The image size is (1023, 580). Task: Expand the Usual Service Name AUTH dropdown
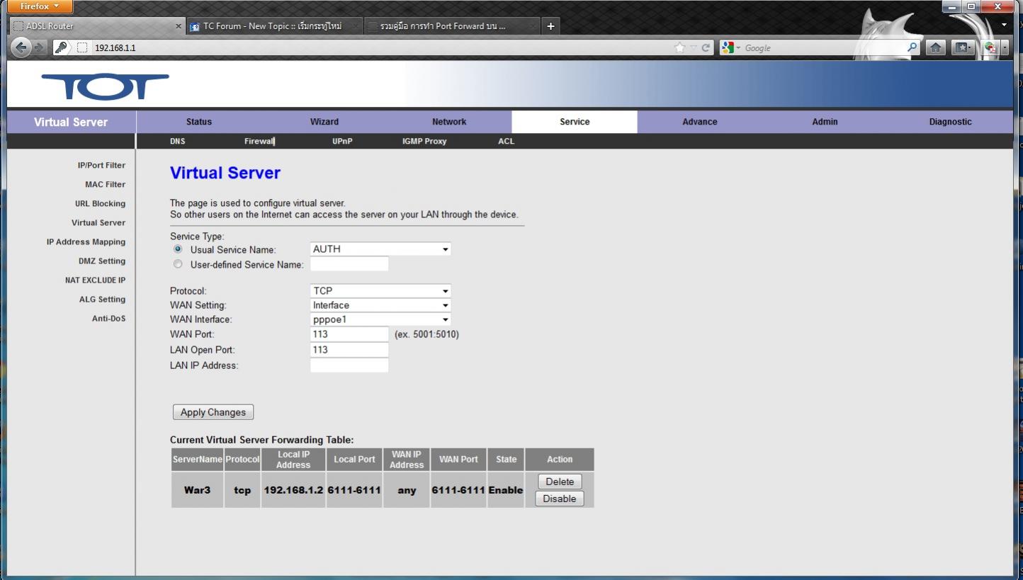point(380,249)
